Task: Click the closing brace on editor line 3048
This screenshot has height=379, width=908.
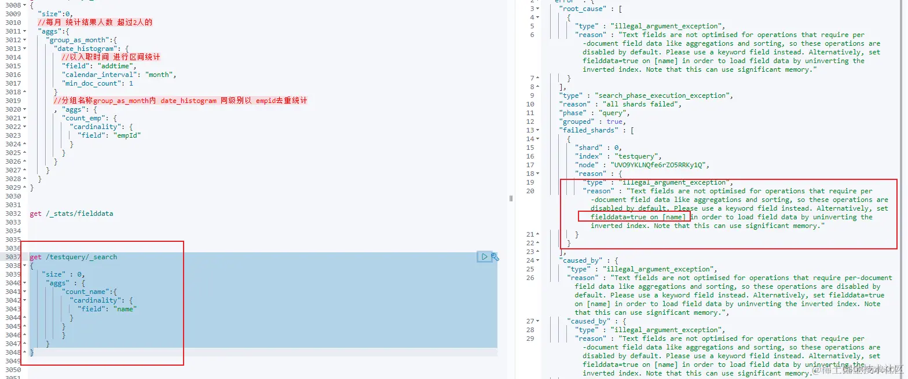Action: (32, 352)
